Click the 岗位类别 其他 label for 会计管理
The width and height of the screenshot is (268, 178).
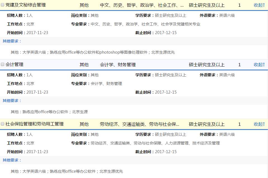coord(94,75)
